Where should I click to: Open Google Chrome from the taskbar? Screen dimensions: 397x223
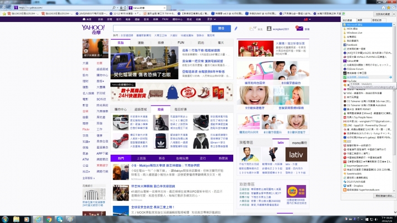[49, 219]
